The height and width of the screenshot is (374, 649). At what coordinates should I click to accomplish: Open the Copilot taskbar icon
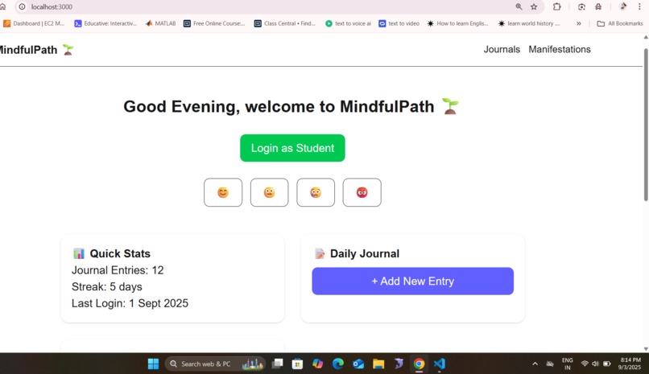tap(317, 364)
